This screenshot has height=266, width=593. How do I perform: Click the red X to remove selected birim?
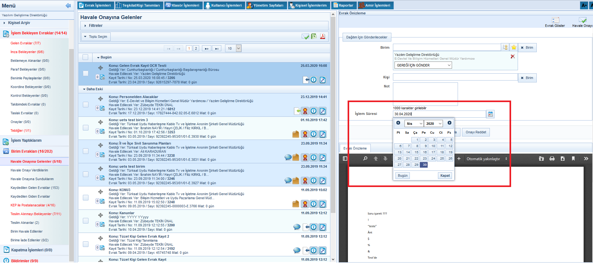tap(512, 57)
